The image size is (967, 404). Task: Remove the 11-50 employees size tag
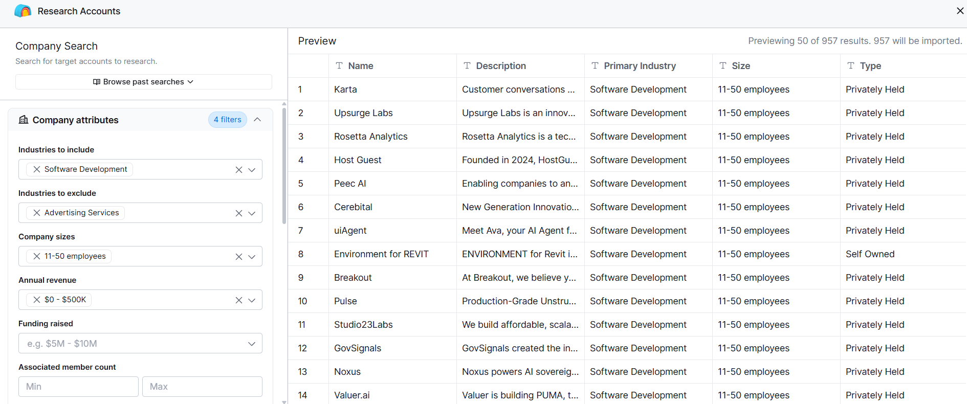[x=37, y=256]
